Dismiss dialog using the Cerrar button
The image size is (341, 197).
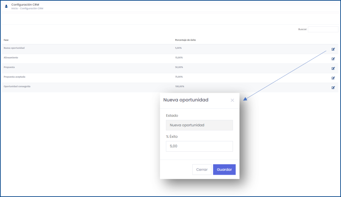tap(202, 170)
